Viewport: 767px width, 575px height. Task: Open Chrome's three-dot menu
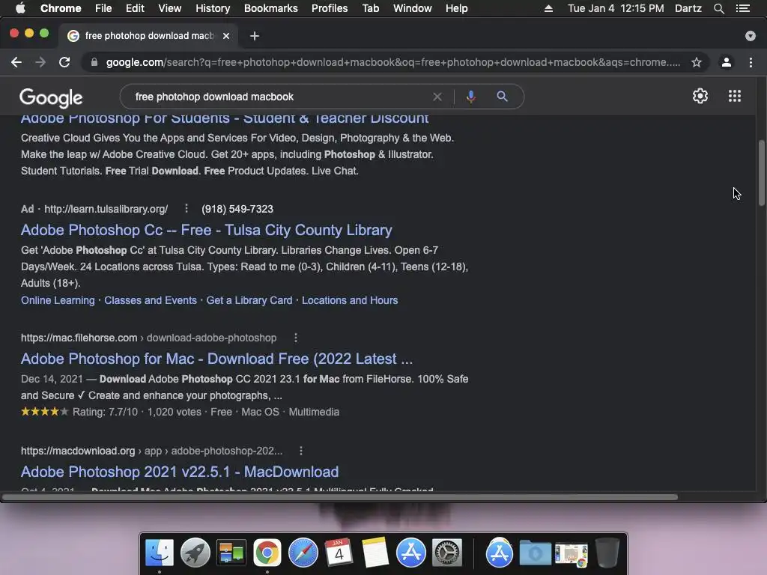coord(751,62)
